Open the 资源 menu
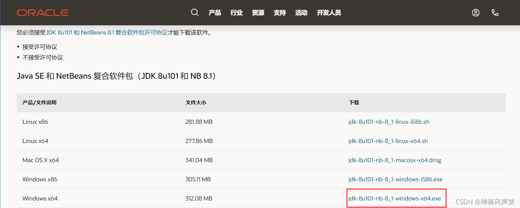This screenshot has width=520, height=208. [x=258, y=13]
